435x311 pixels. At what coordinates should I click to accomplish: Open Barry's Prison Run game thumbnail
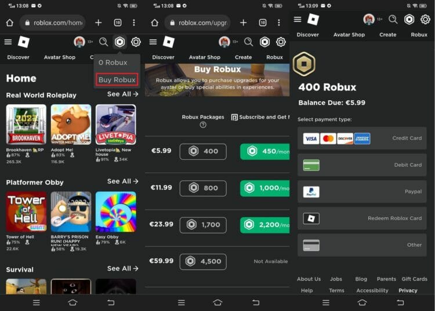click(x=71, y=211)
